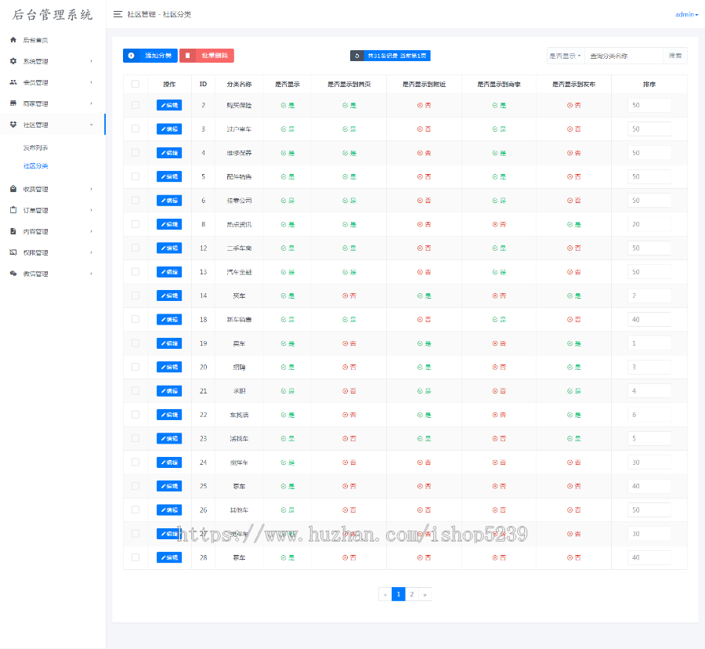Tick the checkbox for row ID 14

tap(136, 295)
